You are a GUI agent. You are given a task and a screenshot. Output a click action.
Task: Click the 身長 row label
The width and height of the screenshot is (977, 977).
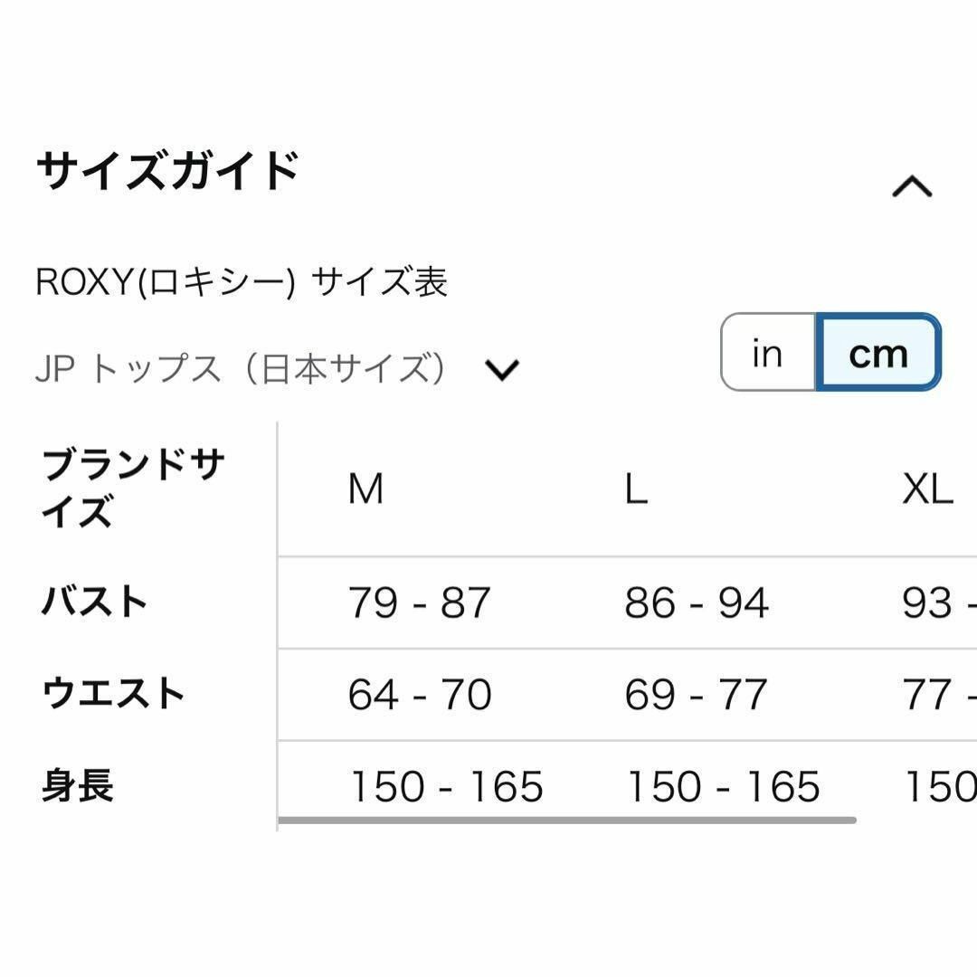77,785
